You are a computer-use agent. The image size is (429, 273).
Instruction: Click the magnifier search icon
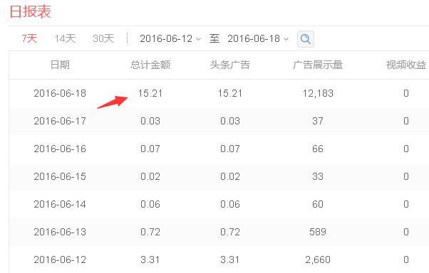[305, 39]
